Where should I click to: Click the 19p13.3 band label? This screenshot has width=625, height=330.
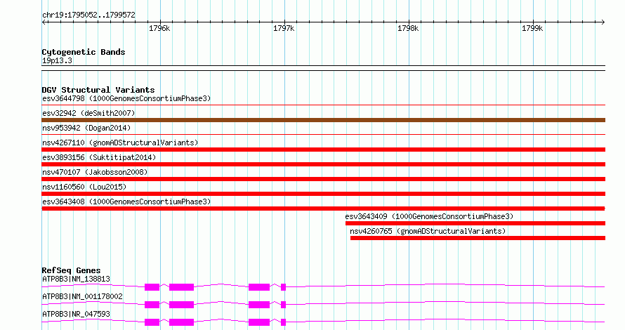(x=57, y=60)
